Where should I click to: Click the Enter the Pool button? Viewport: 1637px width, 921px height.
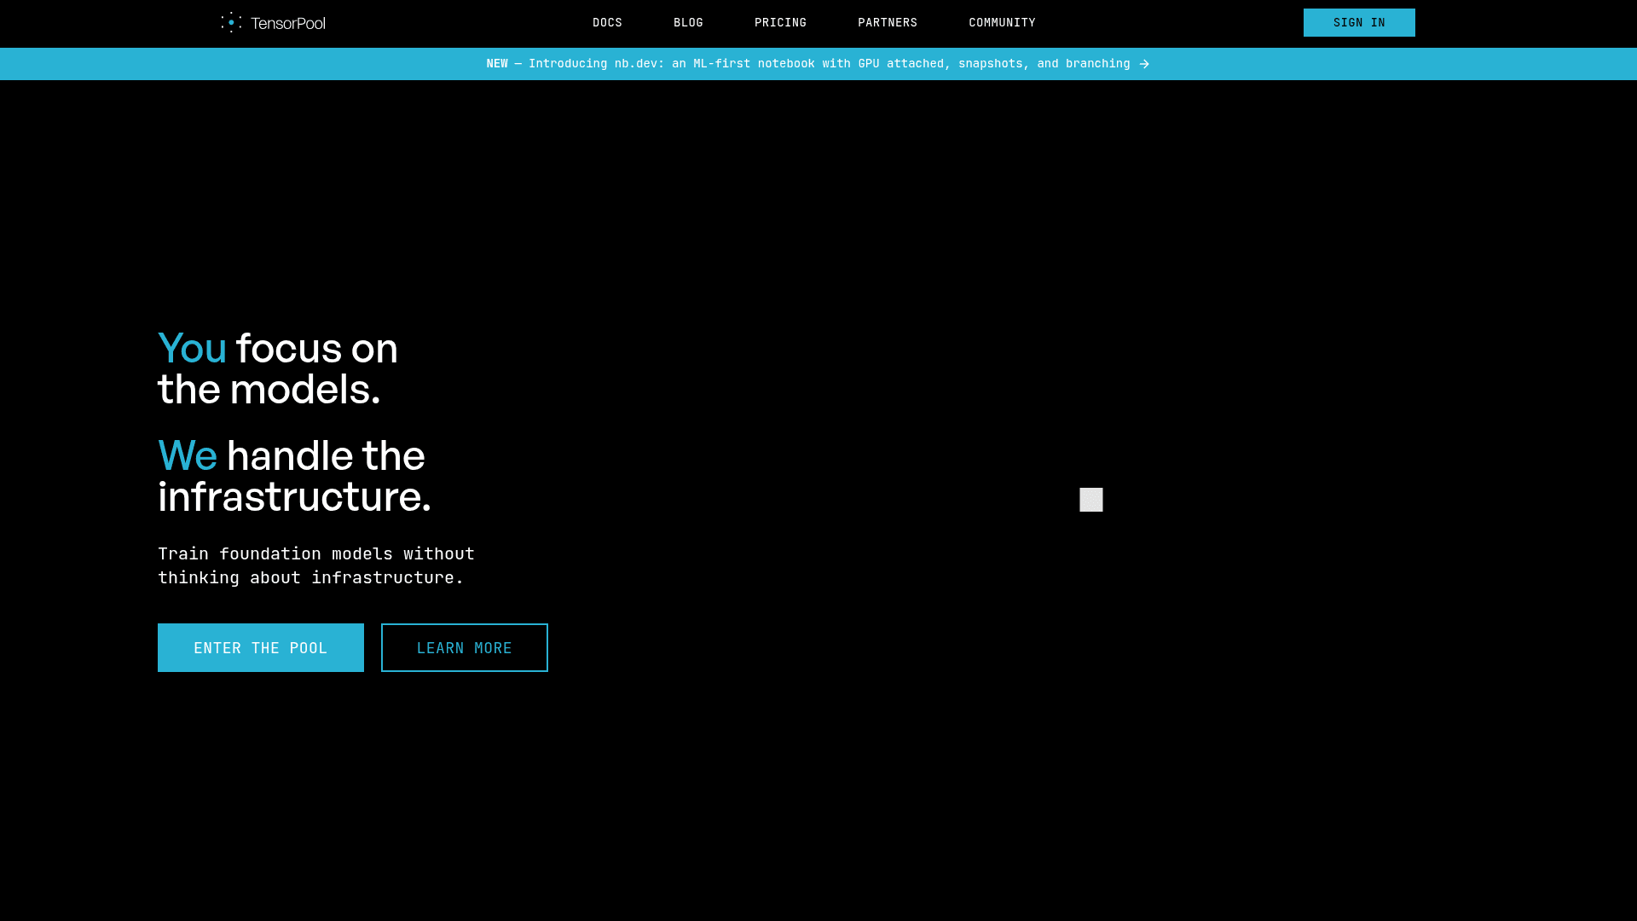(x=261, y=648)
